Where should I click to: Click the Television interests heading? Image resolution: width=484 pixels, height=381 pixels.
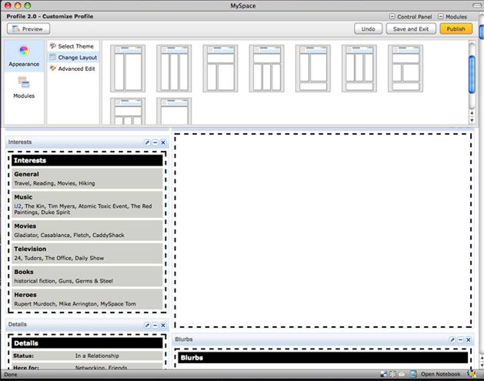point(30,249)
